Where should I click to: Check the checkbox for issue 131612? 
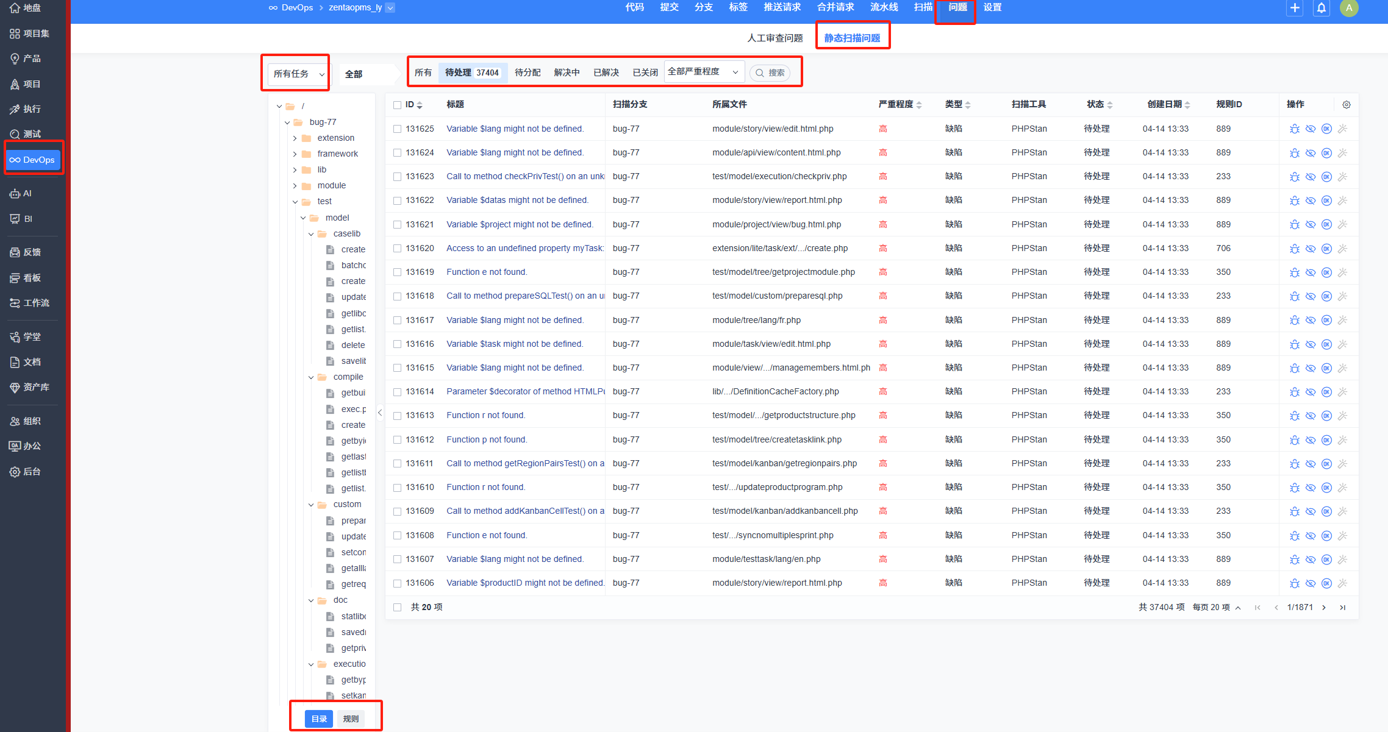398,440
